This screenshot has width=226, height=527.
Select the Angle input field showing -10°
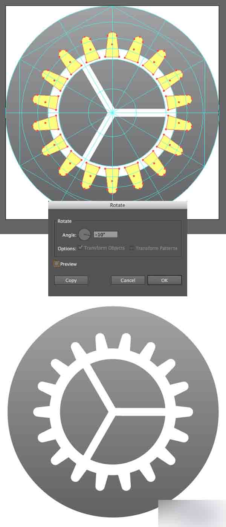tap(105, 234)
